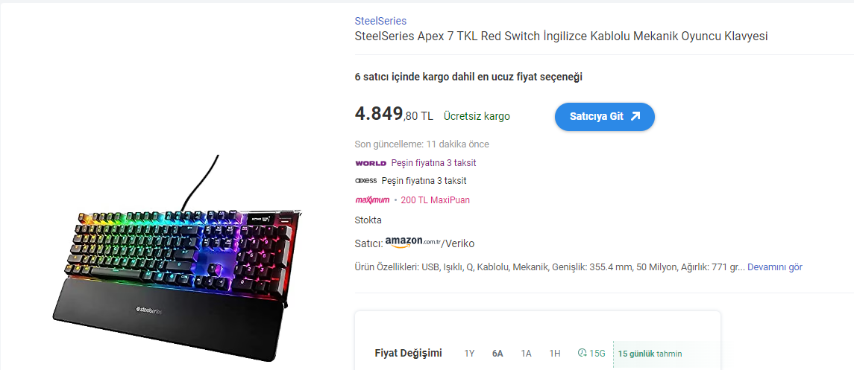Image resolution: width=854 pixels, height=370 pixels.
Task: Click the Maximum card logo
Action: click(x=372, y=200)
